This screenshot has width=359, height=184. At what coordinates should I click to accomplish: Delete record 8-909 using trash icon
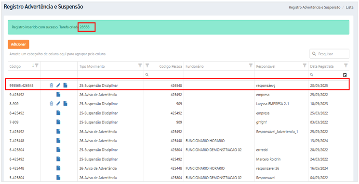click(52, 104)
